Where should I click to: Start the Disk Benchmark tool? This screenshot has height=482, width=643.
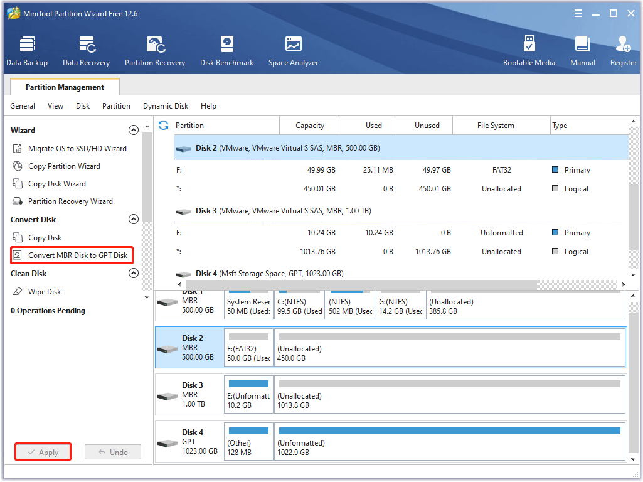tap(226, 51)
